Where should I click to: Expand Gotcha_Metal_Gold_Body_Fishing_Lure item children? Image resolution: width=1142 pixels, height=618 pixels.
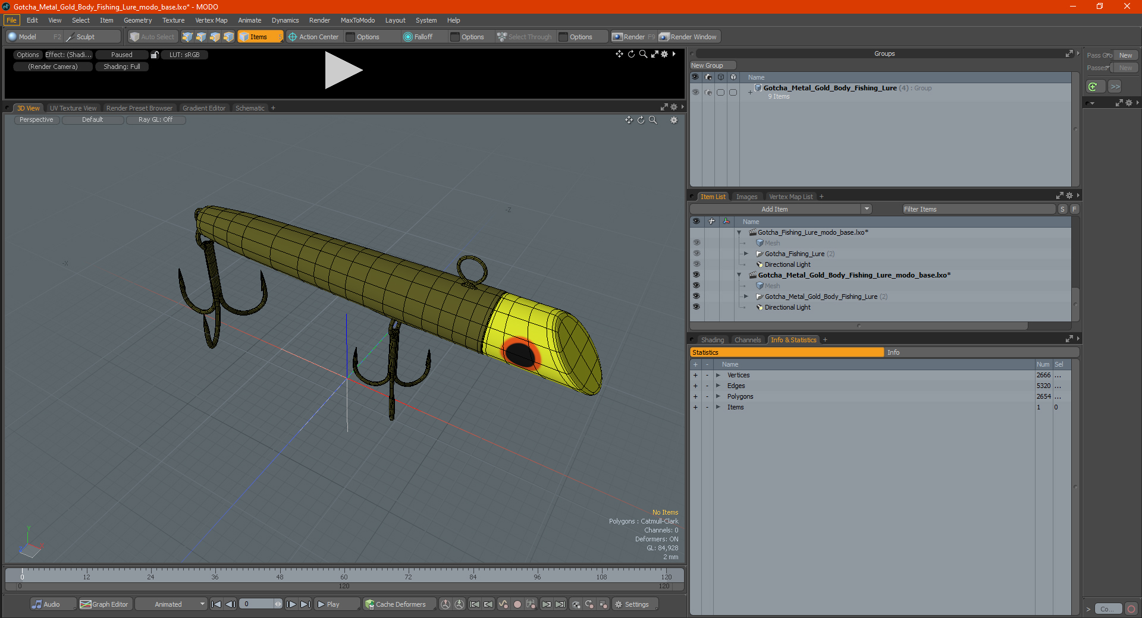746,297
